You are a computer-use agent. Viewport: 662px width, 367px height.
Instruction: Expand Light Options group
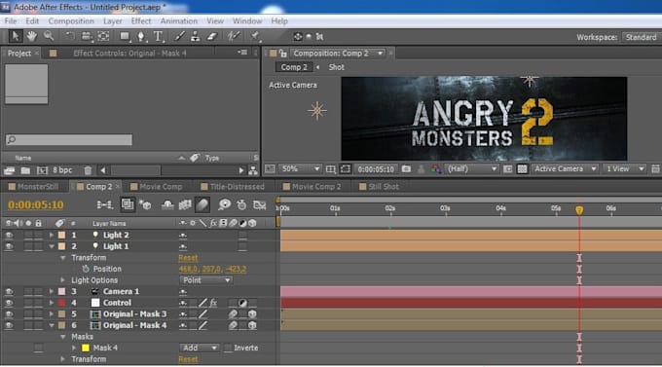[x=62, y=280]
